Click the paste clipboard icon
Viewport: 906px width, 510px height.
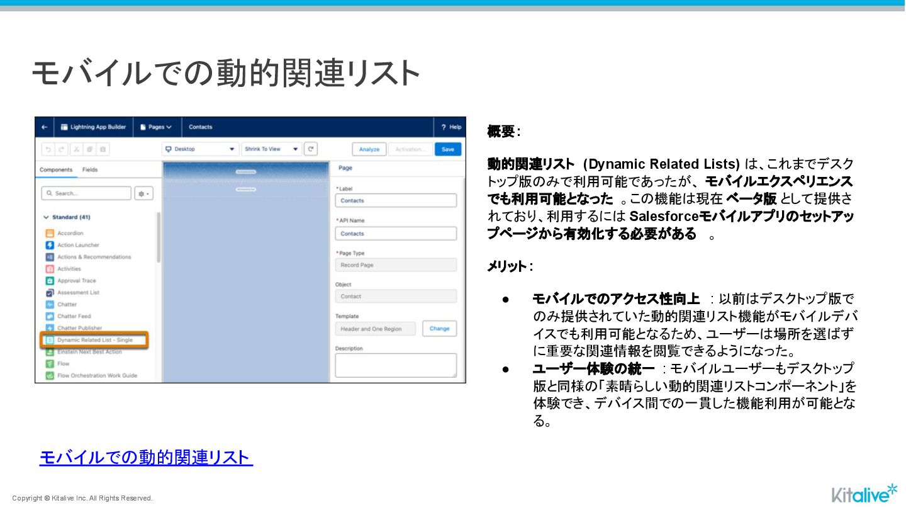click(x=103, y=149)
